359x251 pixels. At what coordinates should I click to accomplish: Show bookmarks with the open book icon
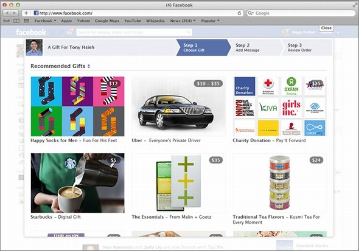point(16,21)
